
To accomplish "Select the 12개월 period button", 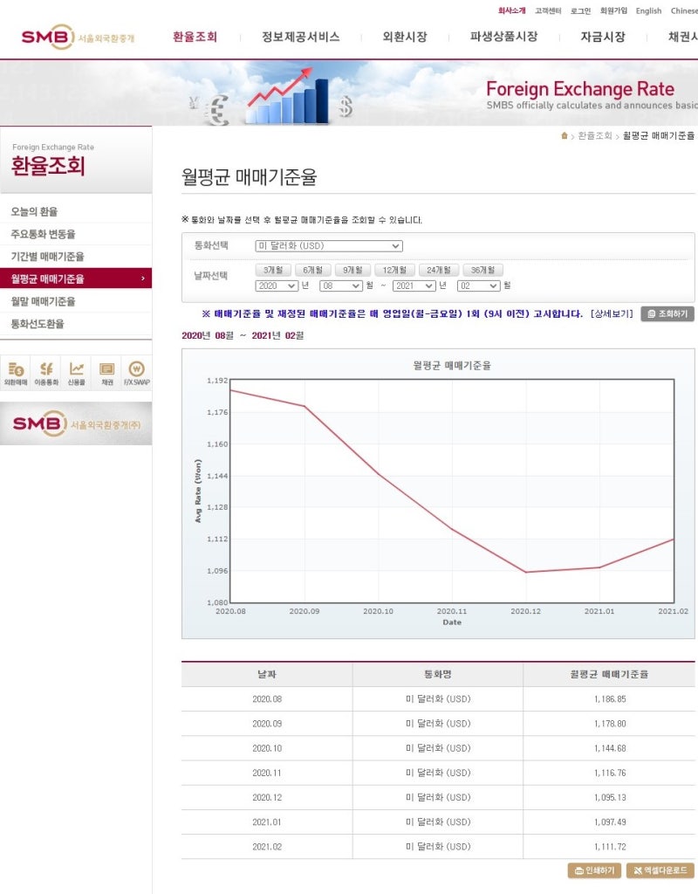I will (x=394, y=271).
